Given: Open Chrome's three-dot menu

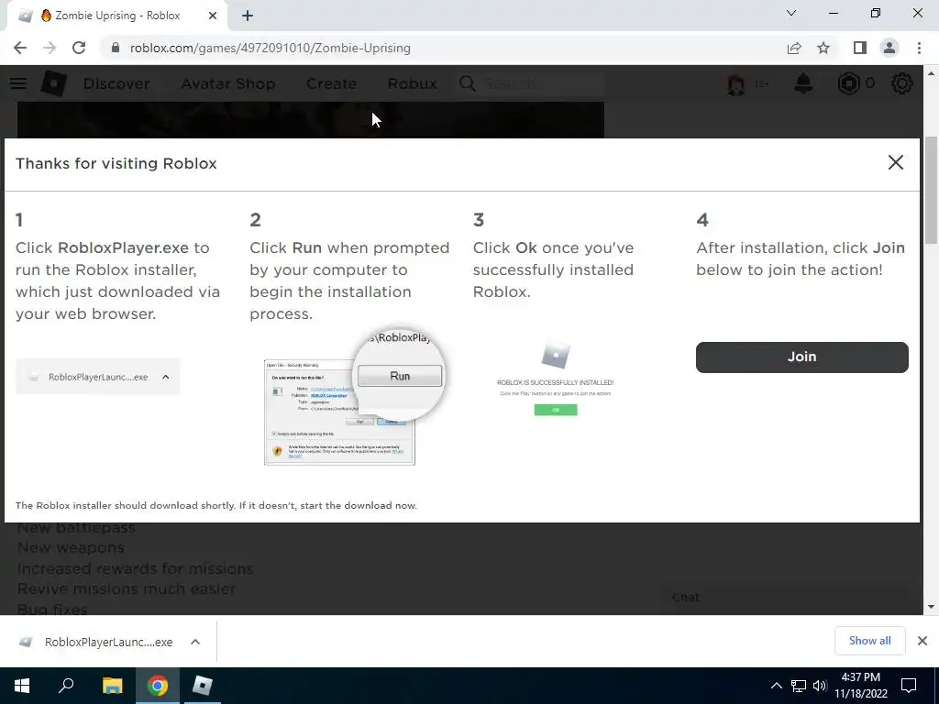Looking at the screenshot, I should (x=919, y=48).
